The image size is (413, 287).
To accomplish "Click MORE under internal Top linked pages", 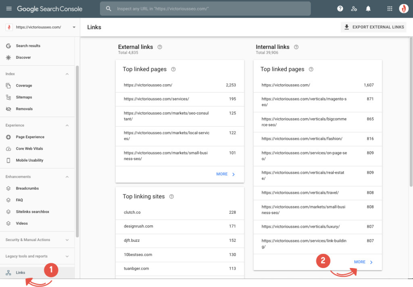I will click(363, 262).
